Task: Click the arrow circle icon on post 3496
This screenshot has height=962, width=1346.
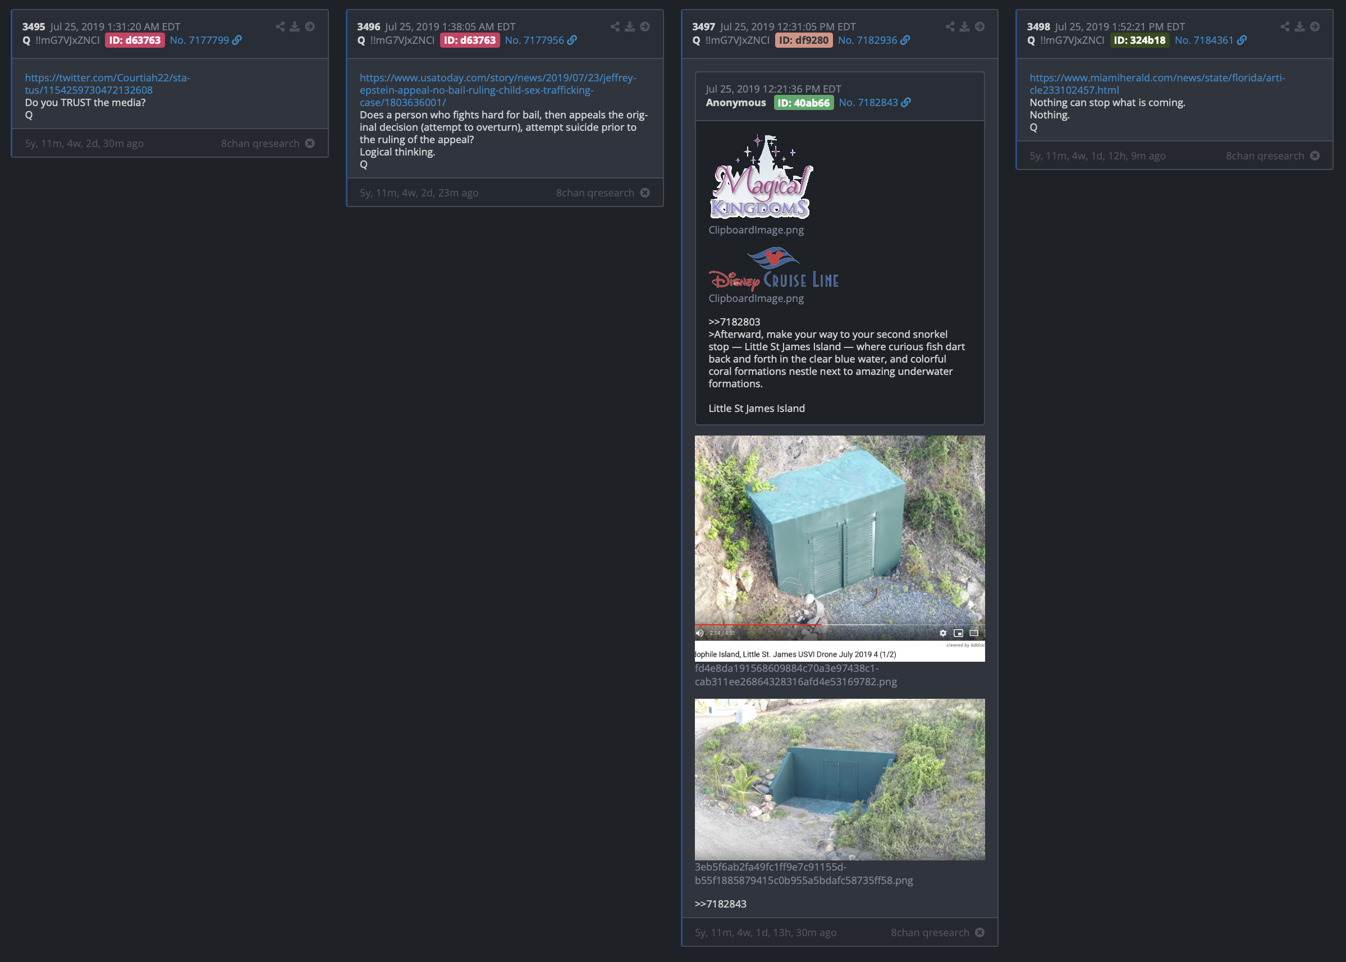Action: tap(645, 26)
